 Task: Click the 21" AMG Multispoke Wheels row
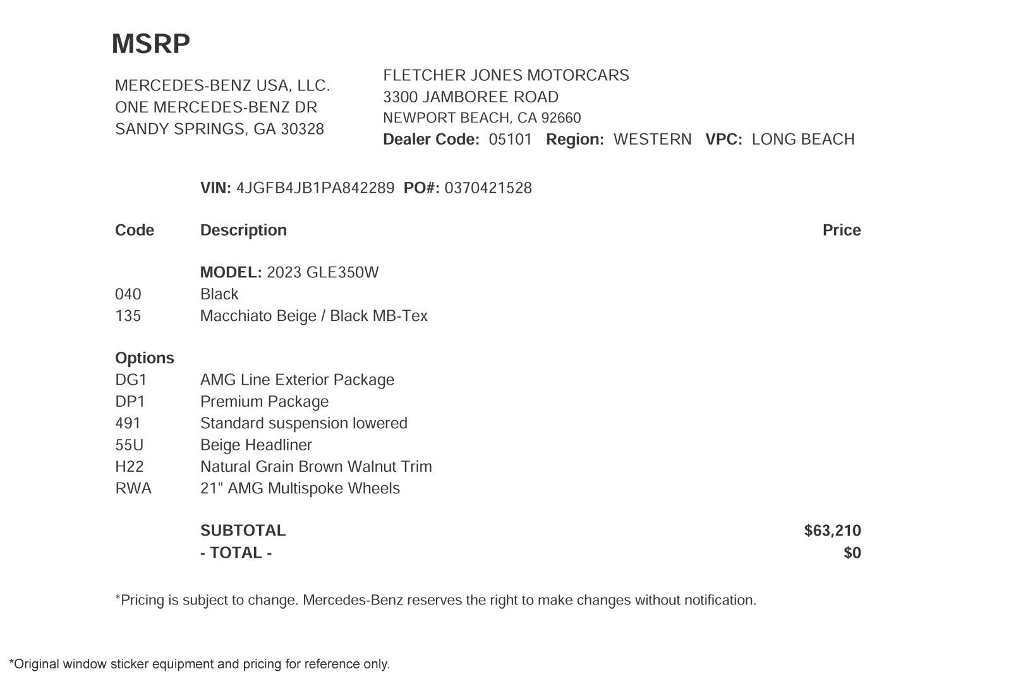pyautogui.click(x=257, y=488)
